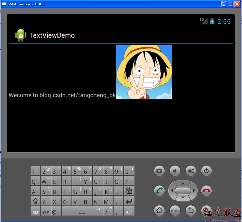Image resolution: width=242 pixels, height=222 pixels.
Task: Tap the Home hardware button
Action: (160, 210)
